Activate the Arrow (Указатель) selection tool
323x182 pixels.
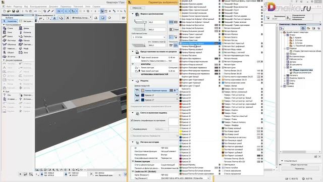[10, 21]
